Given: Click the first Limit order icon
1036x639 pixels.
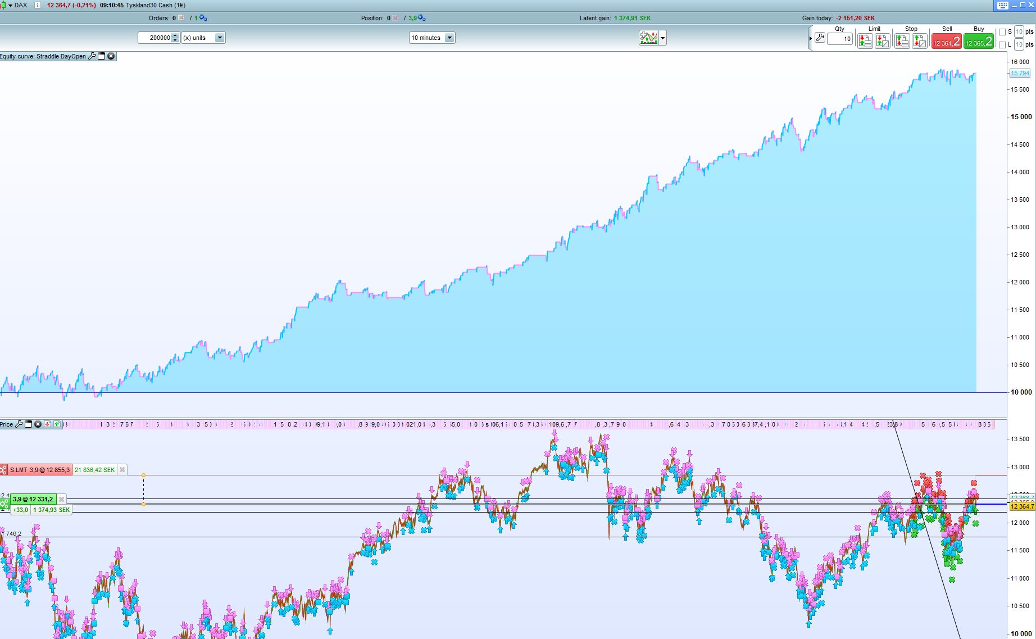Looking at the screenshot, I should pyautogui.click(x=865, y=41).
